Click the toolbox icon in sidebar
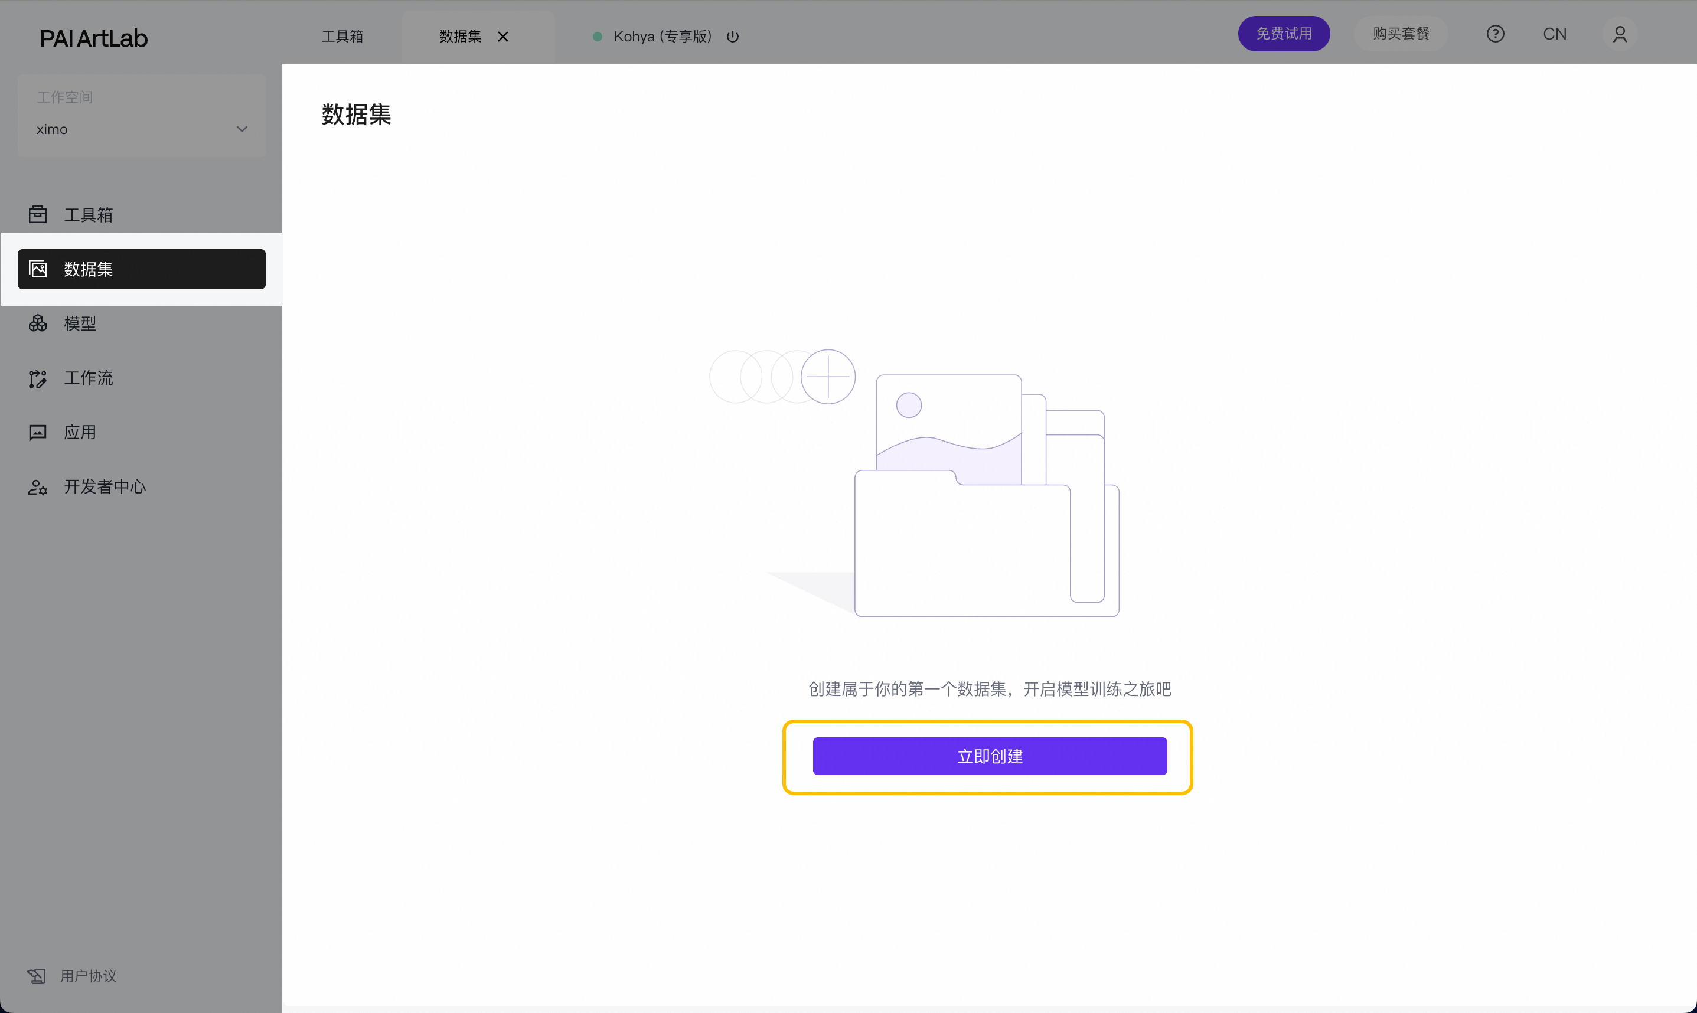The image size is (1697, 1013). [38, 214]
